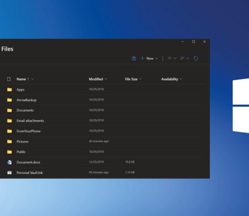Click the FromYourPhone folder icon

(x=9, y=131)
